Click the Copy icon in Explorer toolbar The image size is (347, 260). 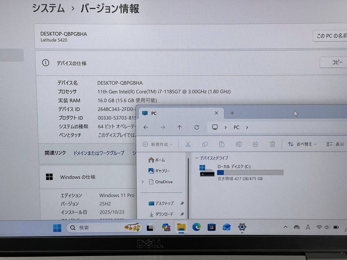point(205,144)
